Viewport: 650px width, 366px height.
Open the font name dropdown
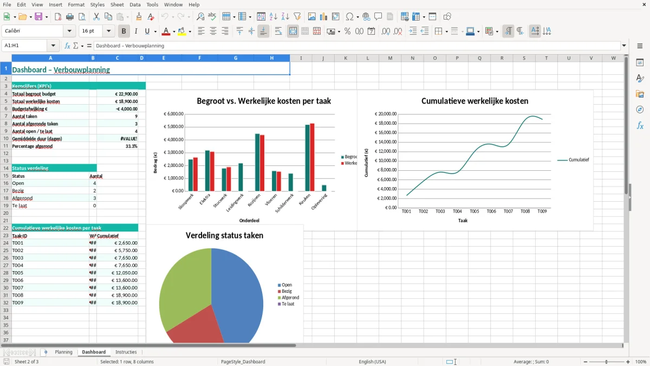[x=69, y=31]
